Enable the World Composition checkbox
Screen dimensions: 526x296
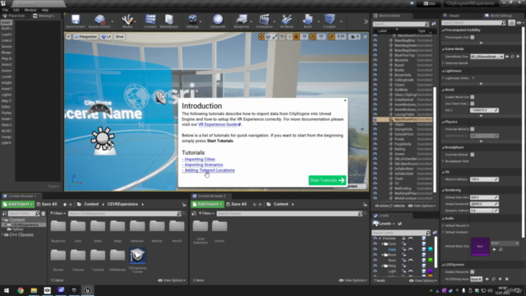click(x=473, y=97)
